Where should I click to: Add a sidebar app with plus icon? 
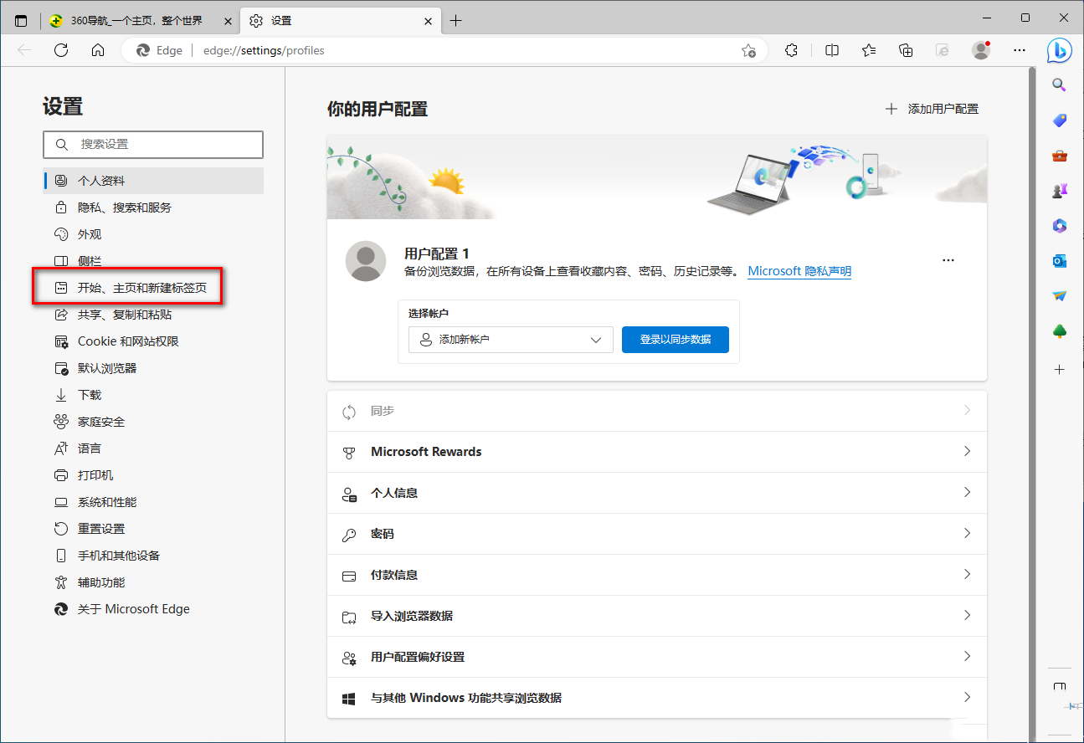pyautogui.click(x=1059, y=369)
